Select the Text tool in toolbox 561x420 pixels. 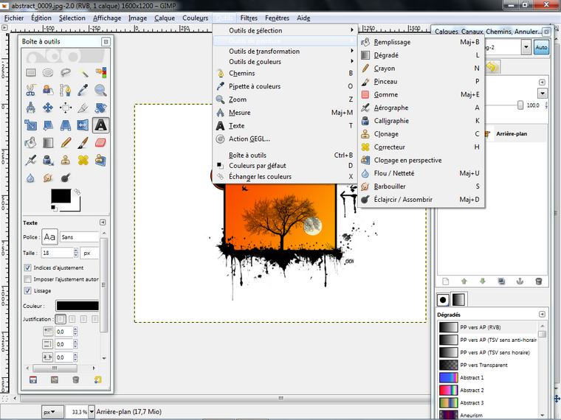pos(101,125)
